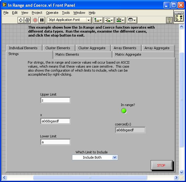This screenshot has height=182, width=186.
Task: Click the 'In range?' label
Action: point(128,105)
